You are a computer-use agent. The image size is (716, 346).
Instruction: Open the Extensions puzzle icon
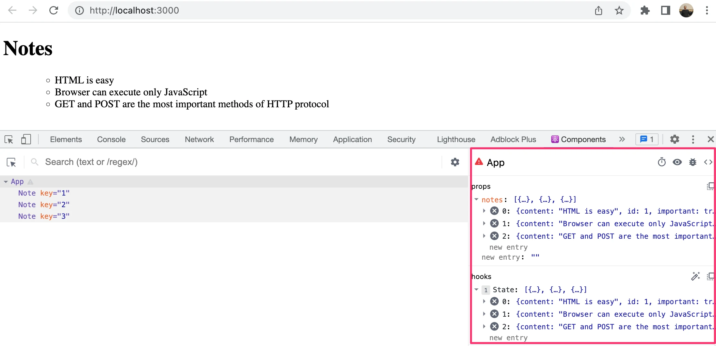point(645,11)
